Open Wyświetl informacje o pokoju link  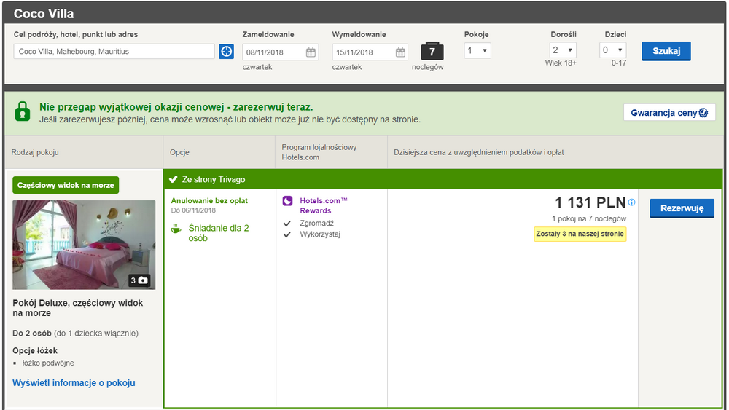coord(74,383)
